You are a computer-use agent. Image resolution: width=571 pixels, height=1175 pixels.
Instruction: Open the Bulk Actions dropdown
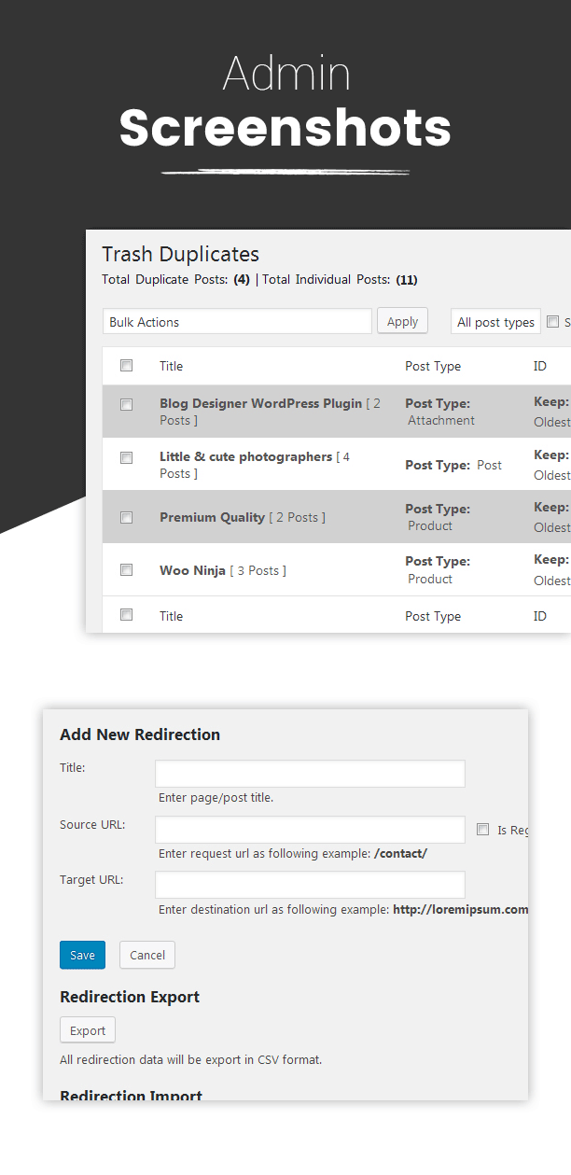[x=237, y=321]
